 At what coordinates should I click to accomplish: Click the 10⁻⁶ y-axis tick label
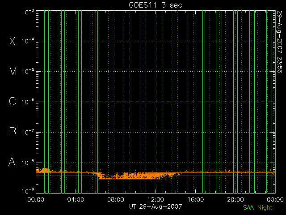click(x=28, y=102)
